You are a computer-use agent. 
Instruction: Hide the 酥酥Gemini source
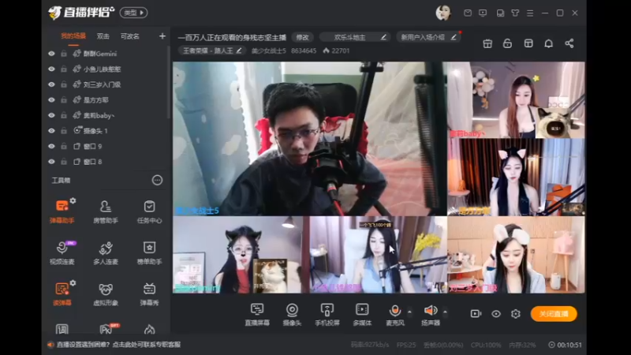pyautogui.click(x=51, y=54)
